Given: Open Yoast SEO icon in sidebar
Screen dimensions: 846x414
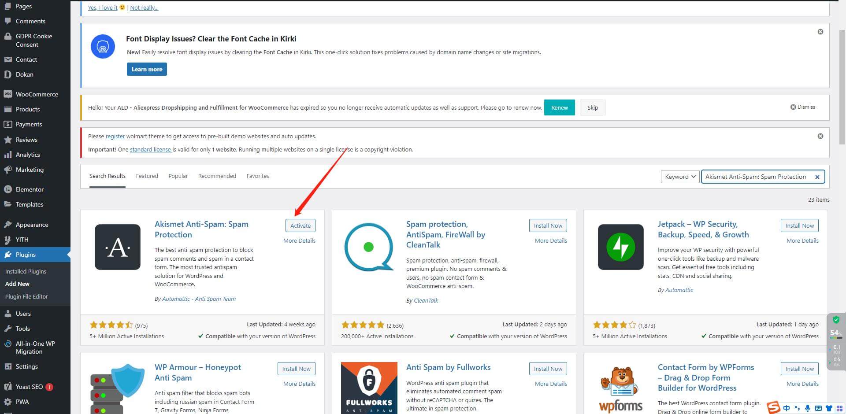Looking at the screenshot, I should coord(7,387).
